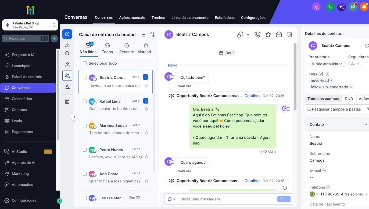Click the phone dialer icon in header
This screenshot has height=209, width=369.
(330, 7)
